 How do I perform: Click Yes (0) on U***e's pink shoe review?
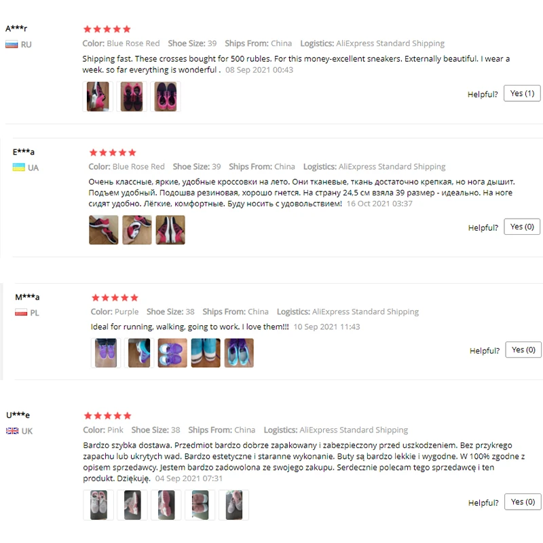523,502
